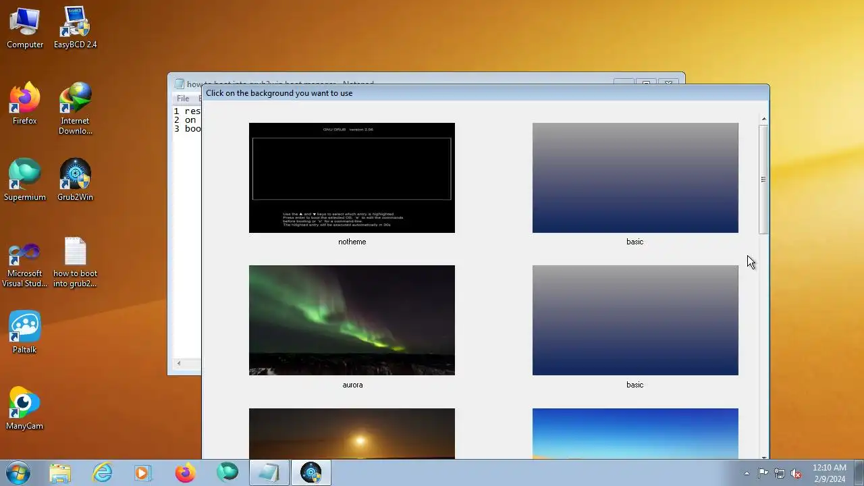864x486 pixels.
Task: Switch to the Notepad taskbar button
Action: 269,473
